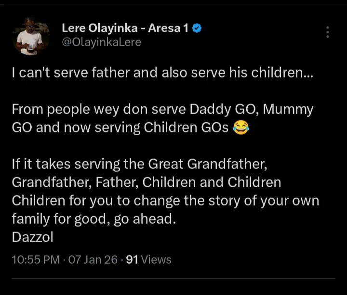Open the three-dot more options menu
The height and width of the screenshot is (295, 347).
(x=328, y=32)
